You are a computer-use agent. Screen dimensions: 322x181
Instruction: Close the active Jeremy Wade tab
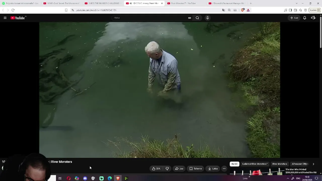(x=162, y=3)
